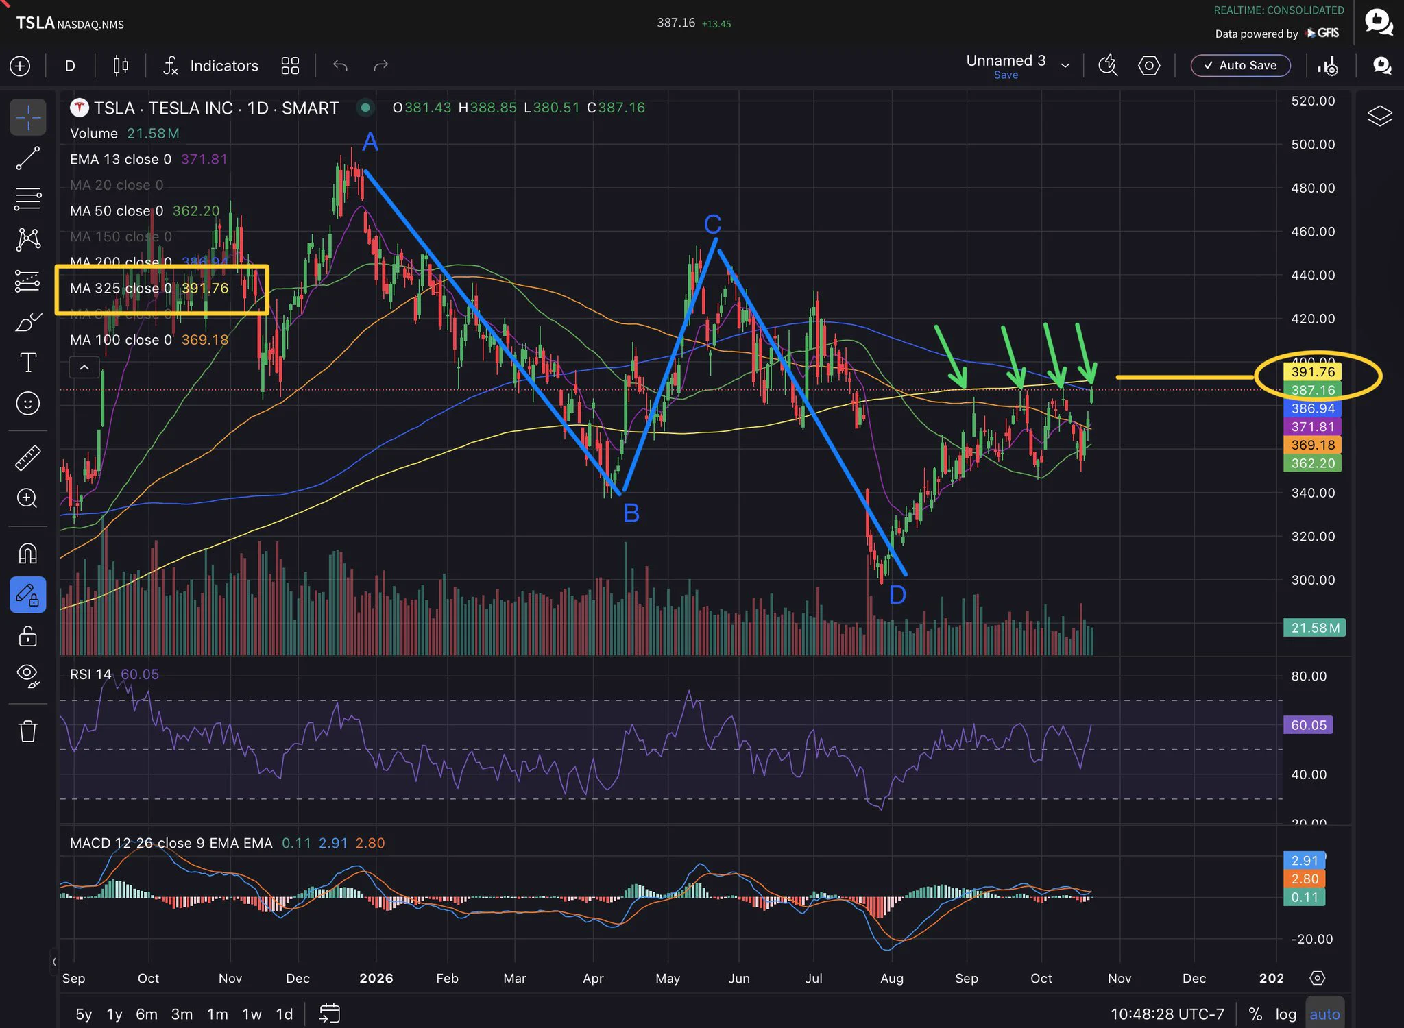
Task: Enable log scale
Action: point(1286,1014)
